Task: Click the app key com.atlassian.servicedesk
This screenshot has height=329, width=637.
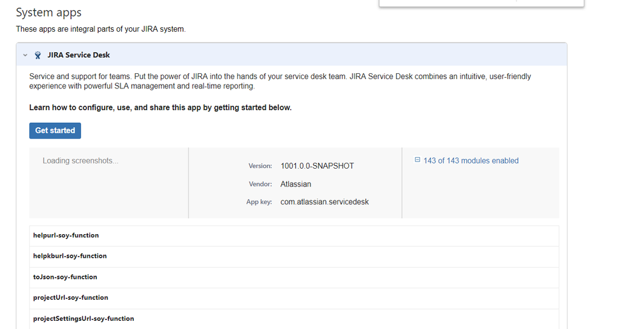Action: coord(325,202)
